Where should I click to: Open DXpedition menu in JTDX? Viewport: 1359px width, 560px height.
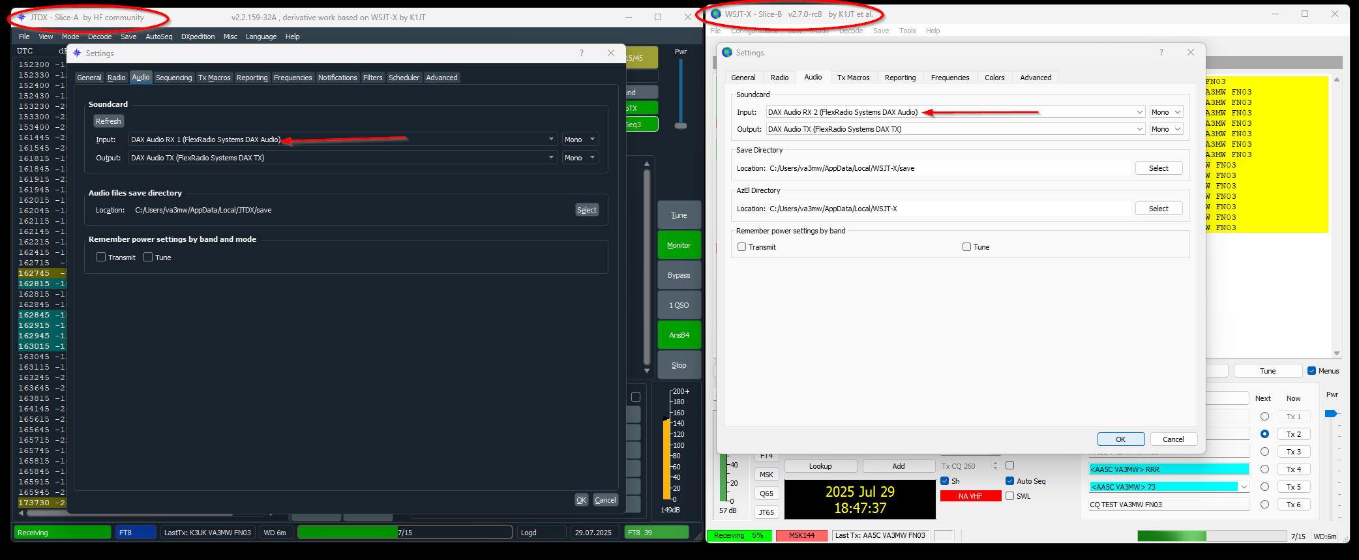198,37
